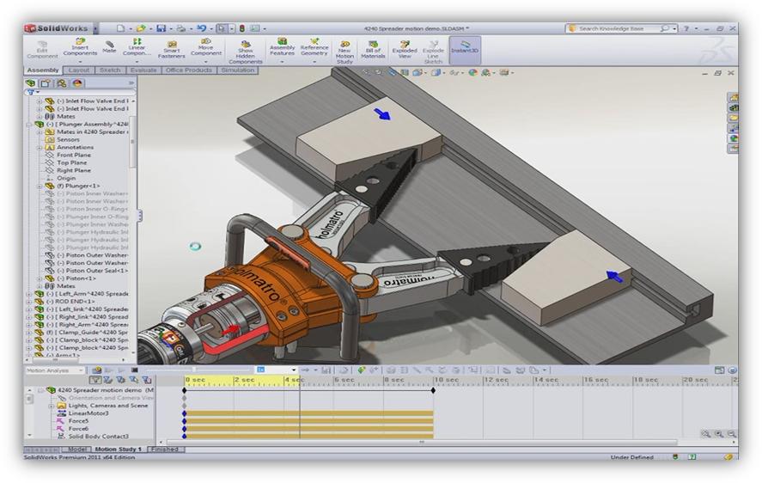The image size is (762, 483).
Task: Select the Motion Study 1 tab
Action: point(118,449)
